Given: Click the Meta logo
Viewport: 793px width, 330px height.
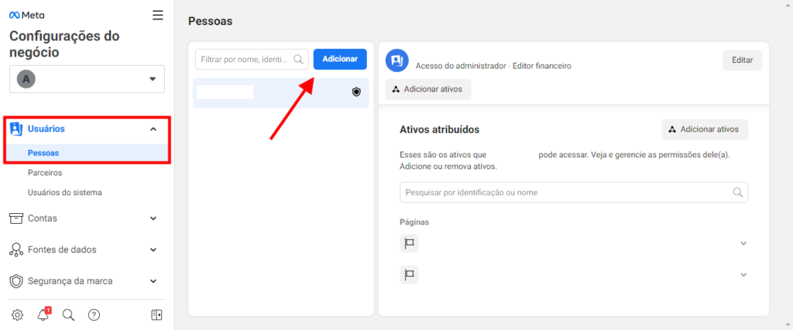Looking at the screenshot, I should point(27,15).
